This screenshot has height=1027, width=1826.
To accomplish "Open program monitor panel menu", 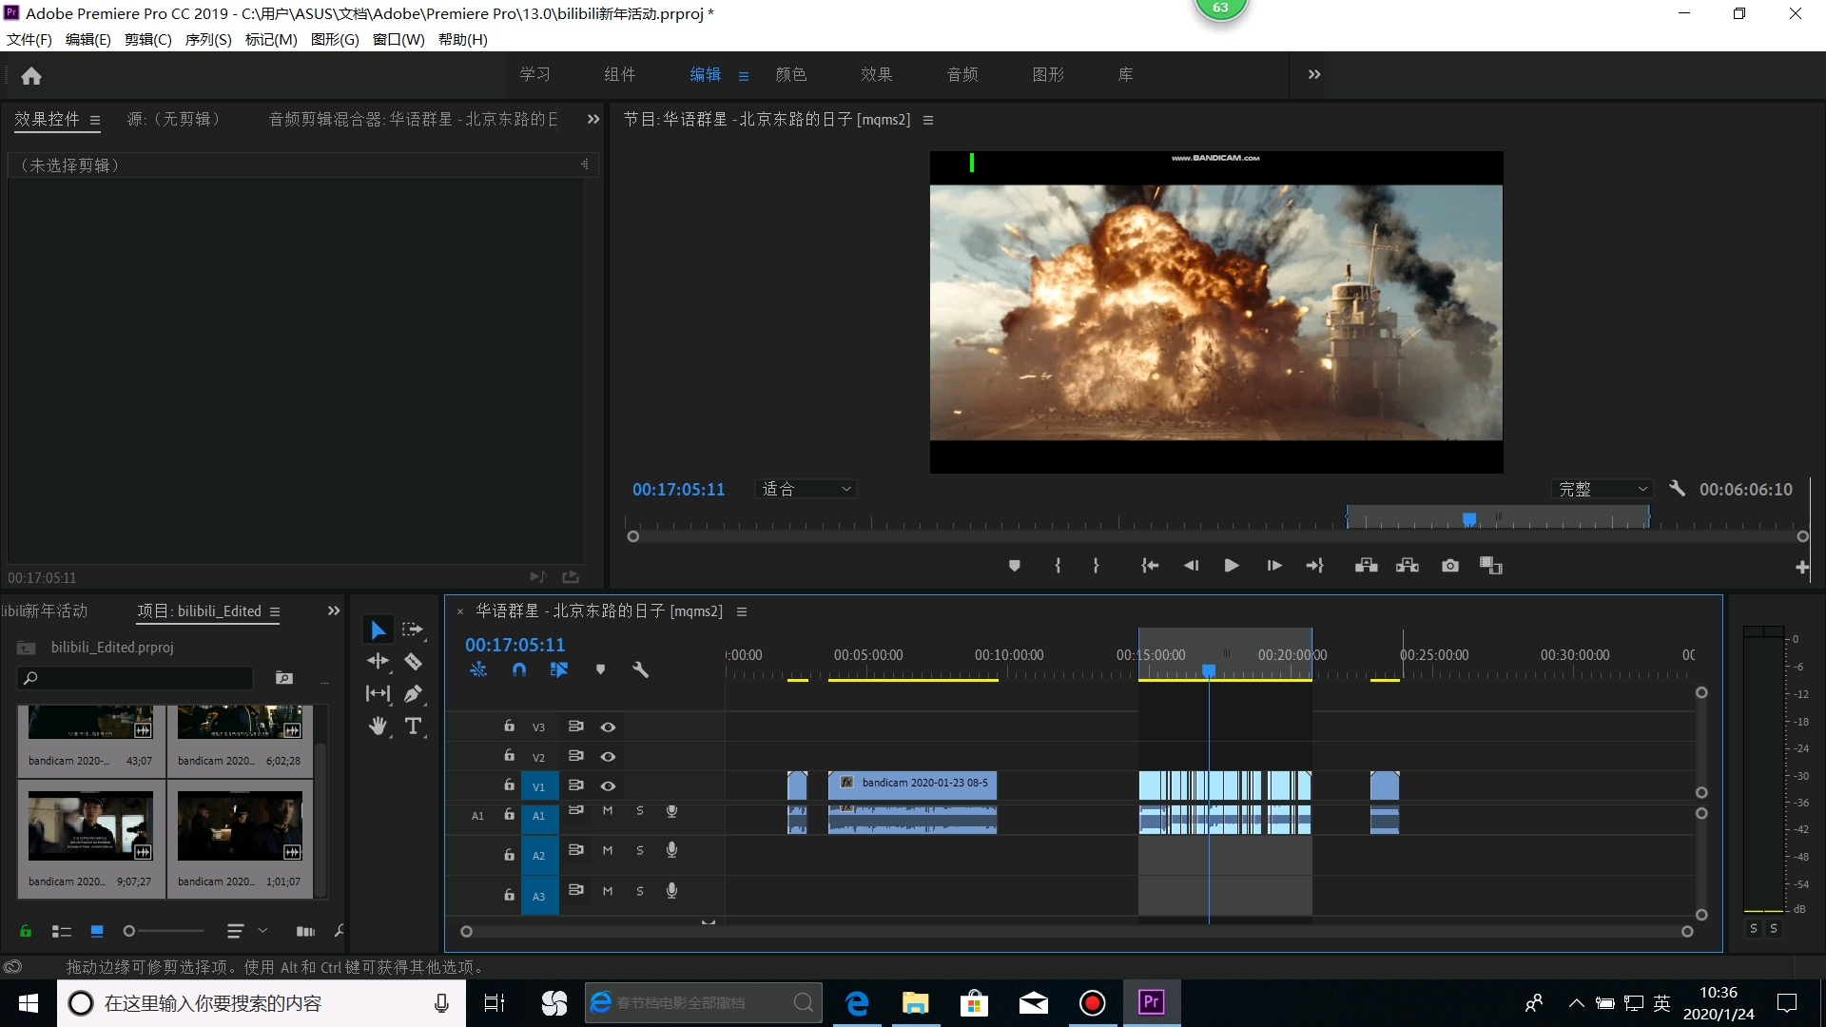I will pyautogui.click(x=928, y=120).
